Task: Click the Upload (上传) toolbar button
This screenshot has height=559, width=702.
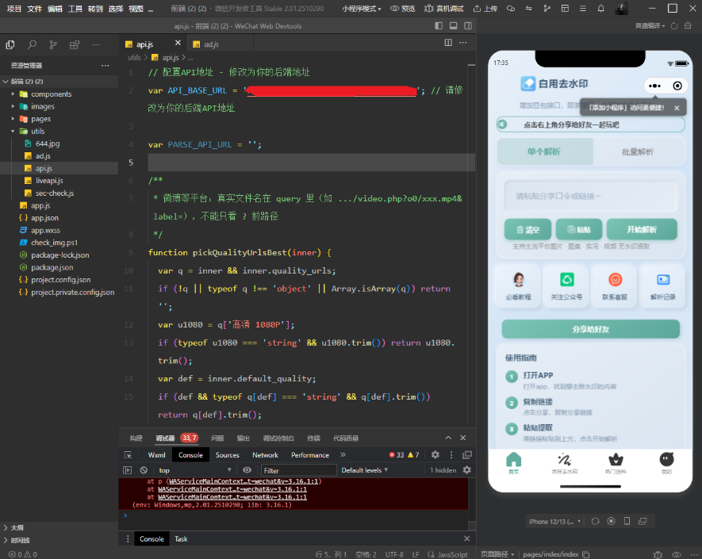Action: pos(485,9)
